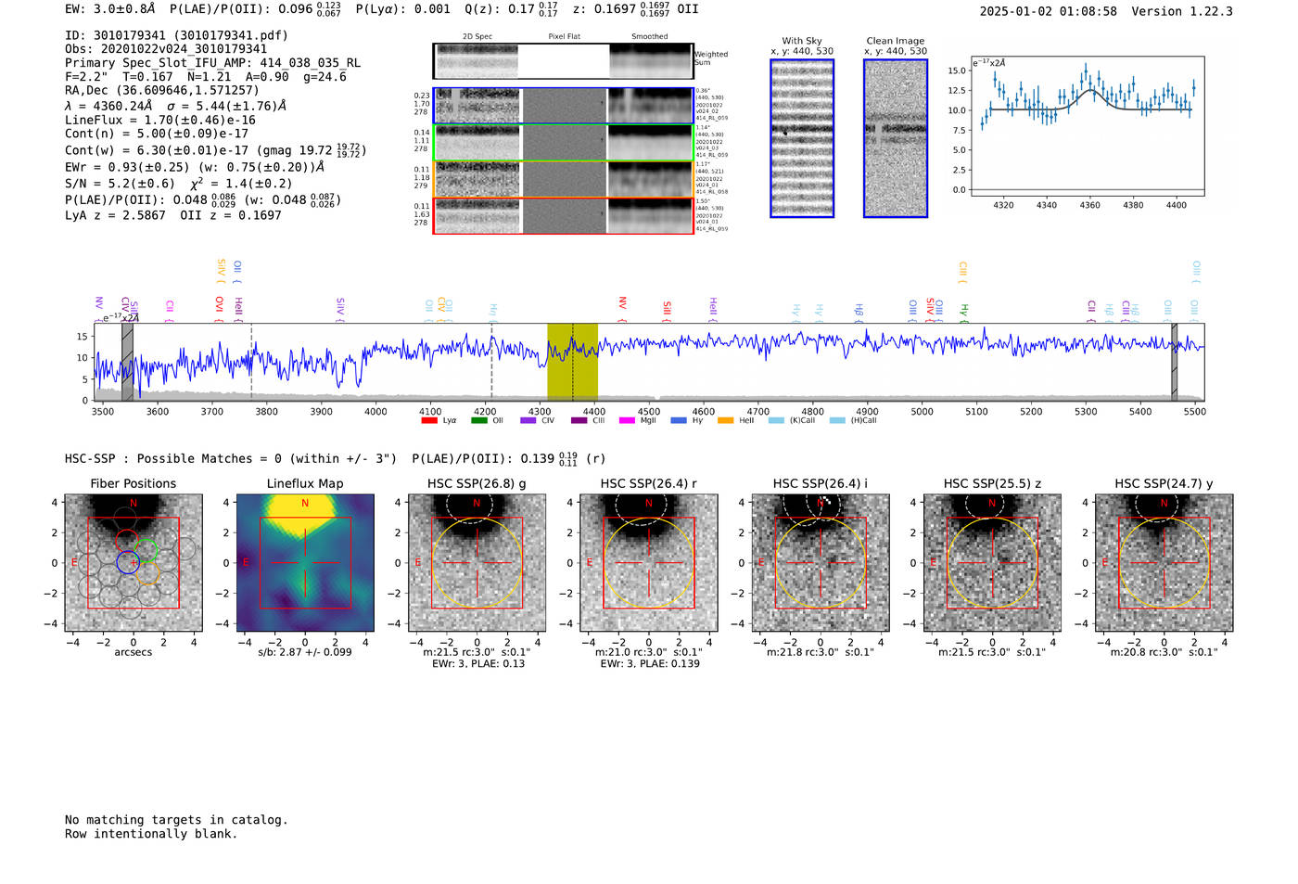This screenshot has width=1298, height=884.
Task: Click the red OVI label above the spectrum
Action: coord(220,307)
